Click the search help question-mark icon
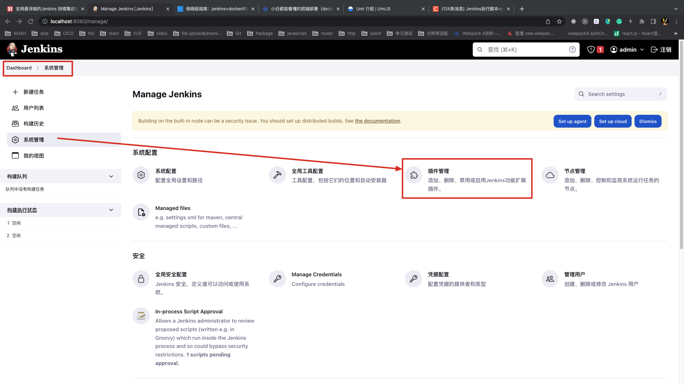The width and height of the screenshot is (684, 385). [x=572, y=50]
